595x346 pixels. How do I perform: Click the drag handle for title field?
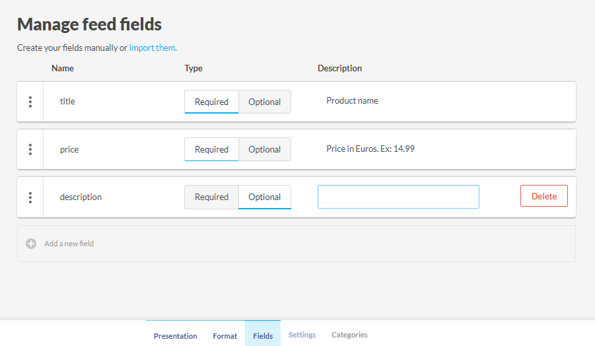30,102
